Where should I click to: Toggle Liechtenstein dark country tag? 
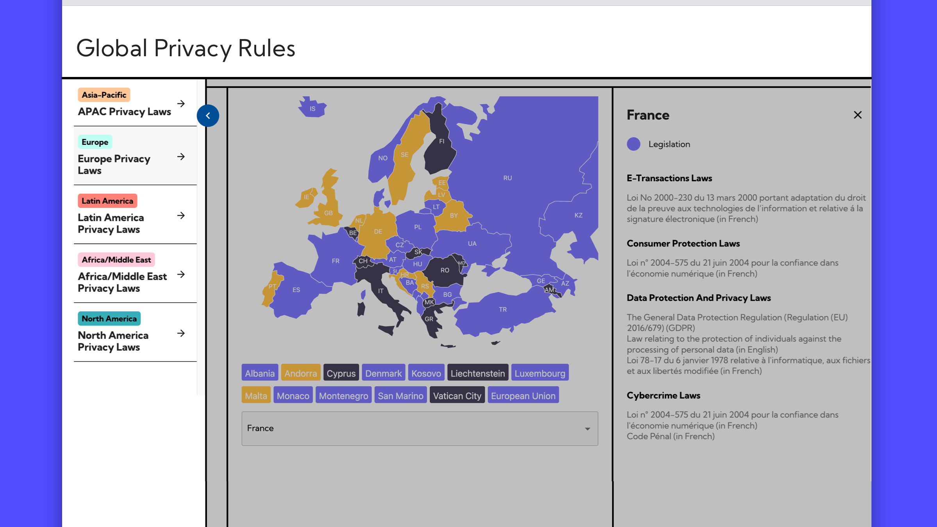click(478, 373)
